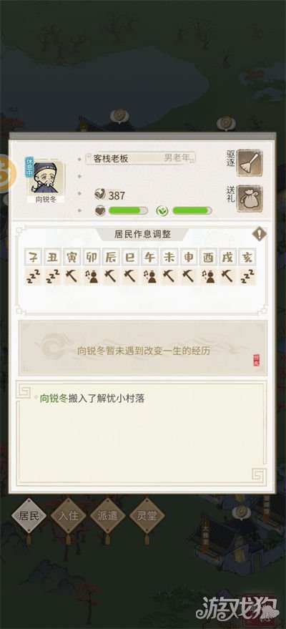Open the 居民 residents tab
Screen dimensions: 286x629
click(x=29, y=515)
